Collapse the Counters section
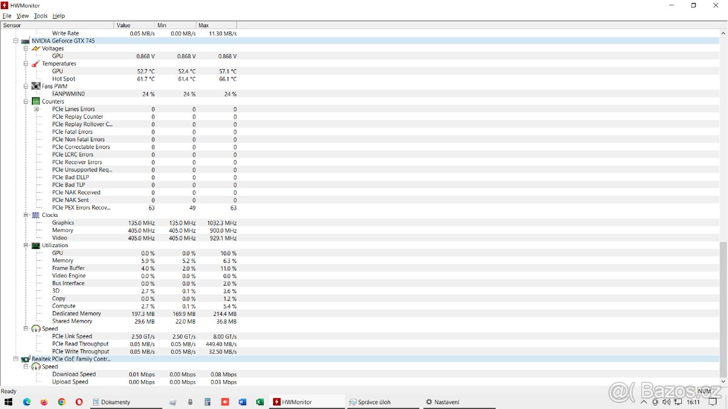 [x=26, y=102]
